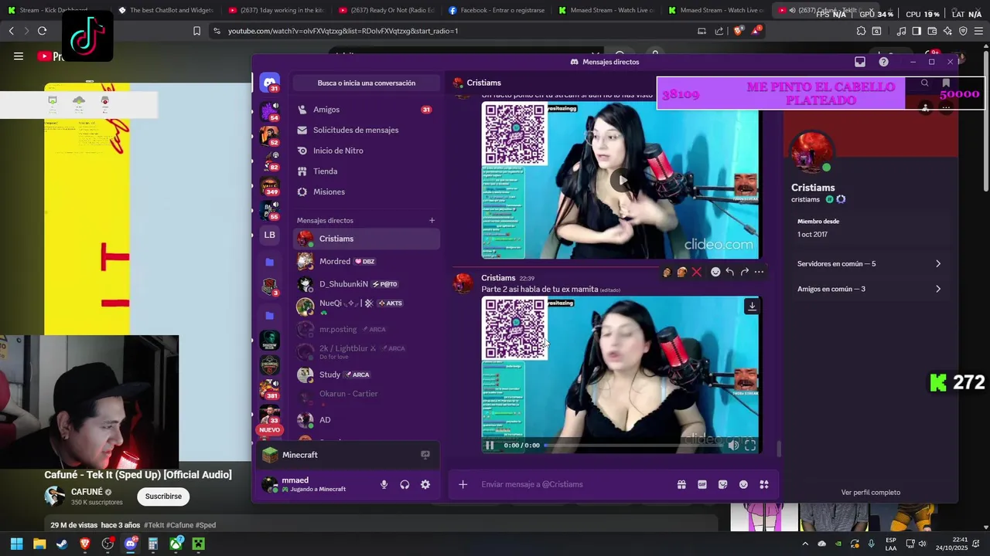Click Enviar mensaje a @Cristiams field

(572, 484)
